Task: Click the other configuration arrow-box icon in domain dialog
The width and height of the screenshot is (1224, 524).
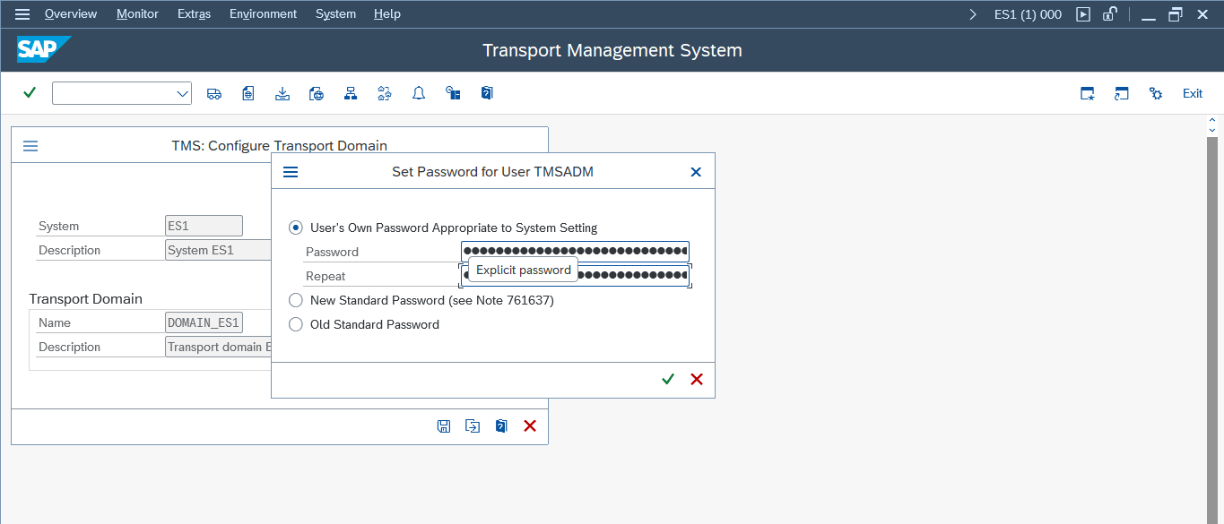Action: coord(473,426)
